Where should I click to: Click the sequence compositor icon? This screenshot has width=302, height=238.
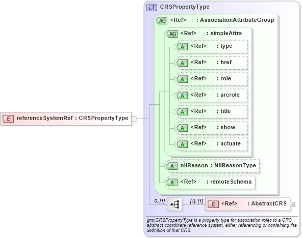click(x=174, y=204)
